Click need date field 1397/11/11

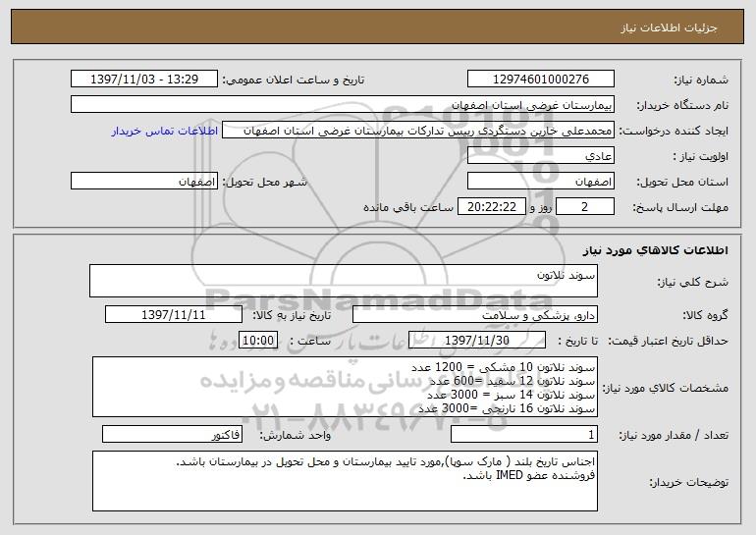point(174,314)
